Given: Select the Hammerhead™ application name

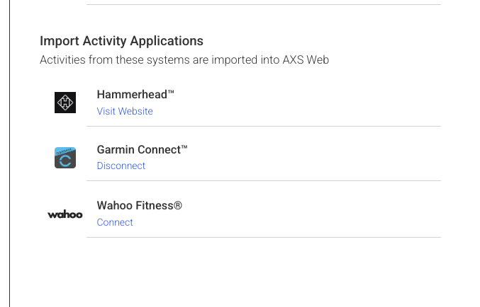Looking at the screenshot, I should [135, 95].
